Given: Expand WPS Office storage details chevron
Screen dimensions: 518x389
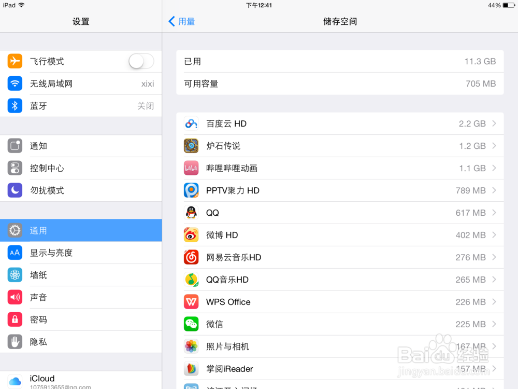Looking at the screenshot, I should (494, 302).
